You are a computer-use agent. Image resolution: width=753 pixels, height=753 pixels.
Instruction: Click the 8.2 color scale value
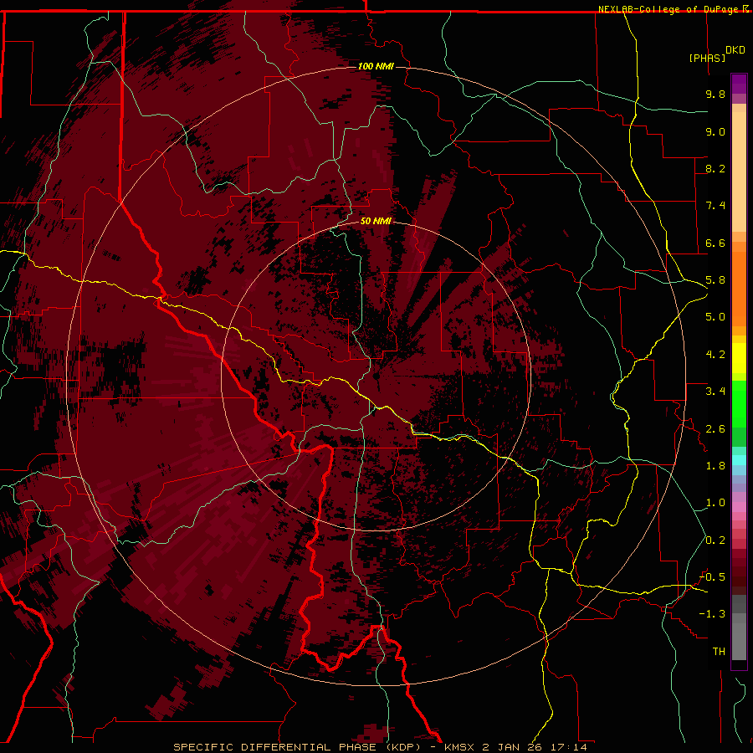(715, 168)
